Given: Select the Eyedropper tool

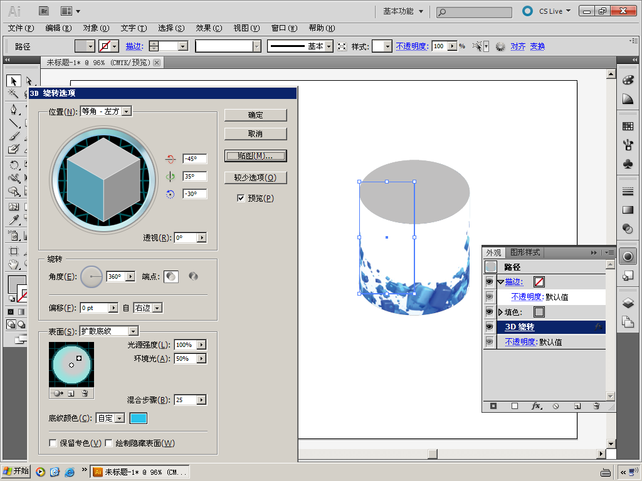Looking at the screenshot, I should pyautogui.click(x=13, y=219).
